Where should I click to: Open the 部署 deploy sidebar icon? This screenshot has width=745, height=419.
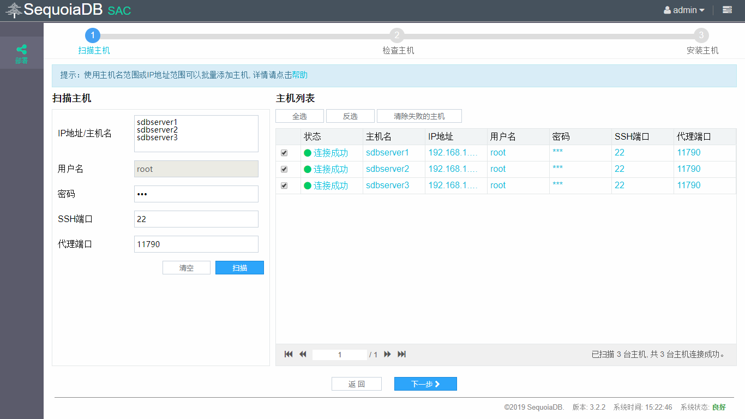coord(21,53)
